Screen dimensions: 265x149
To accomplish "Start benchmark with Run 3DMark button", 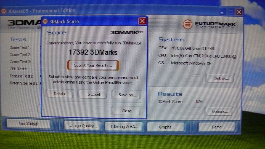I will pyautogui.click(x=28, y=124).
